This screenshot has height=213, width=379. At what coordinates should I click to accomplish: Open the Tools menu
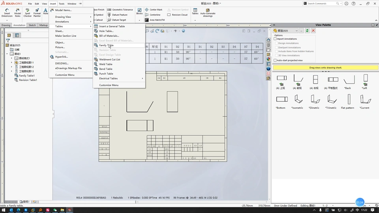point(62,4)
